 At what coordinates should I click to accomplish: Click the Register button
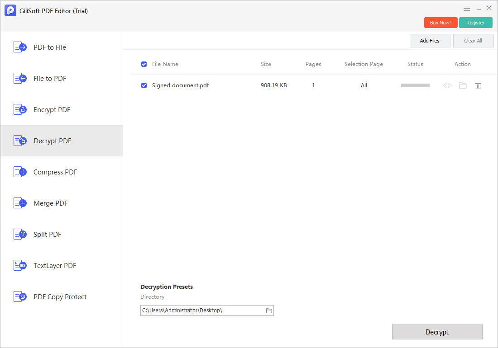475,23
